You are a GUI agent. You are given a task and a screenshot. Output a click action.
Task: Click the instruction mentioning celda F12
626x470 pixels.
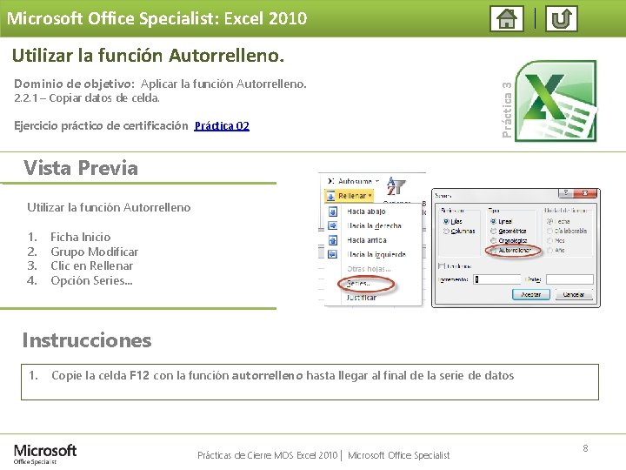pos(283,376)
